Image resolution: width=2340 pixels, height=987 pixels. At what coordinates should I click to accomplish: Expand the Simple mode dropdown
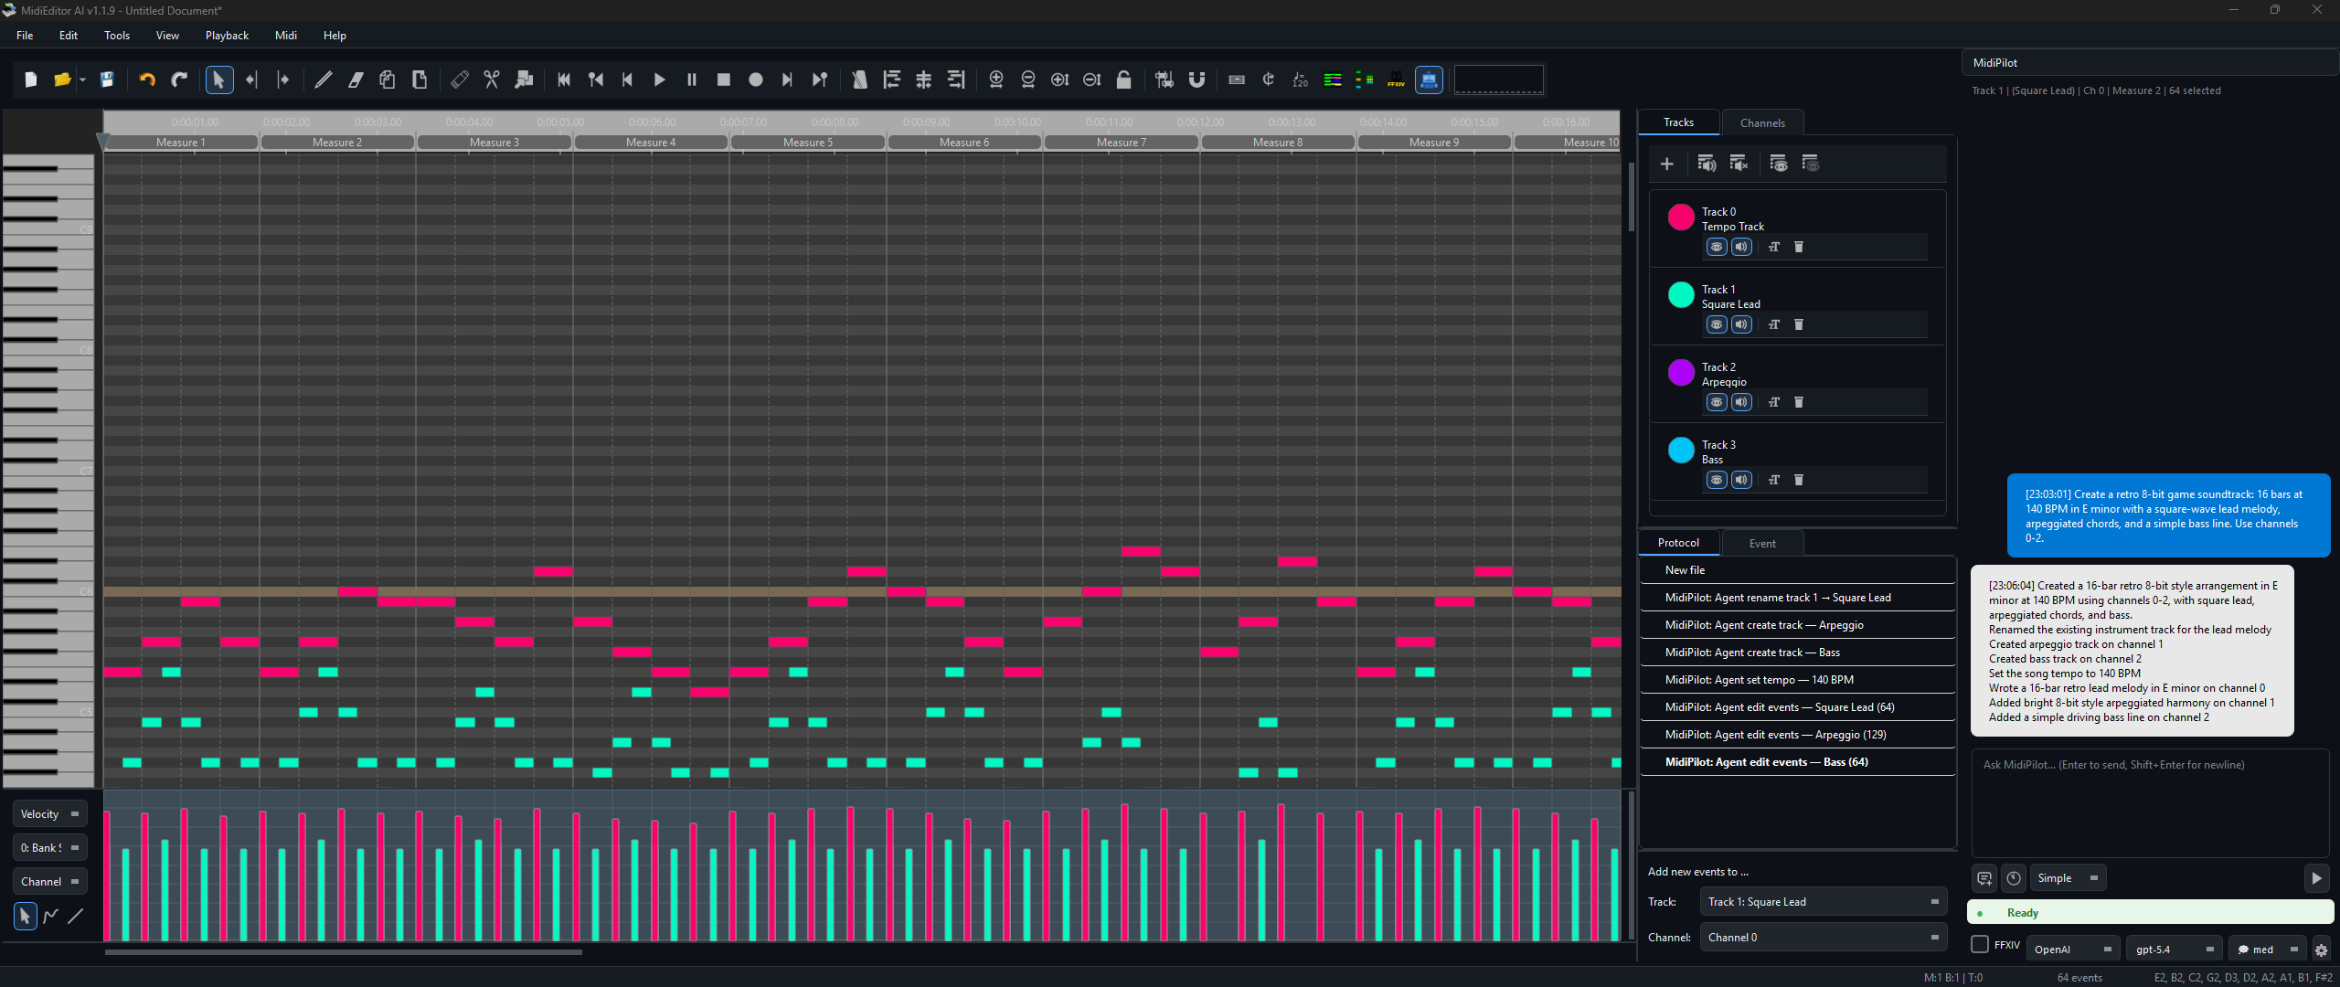click(x=2068, y=878)
